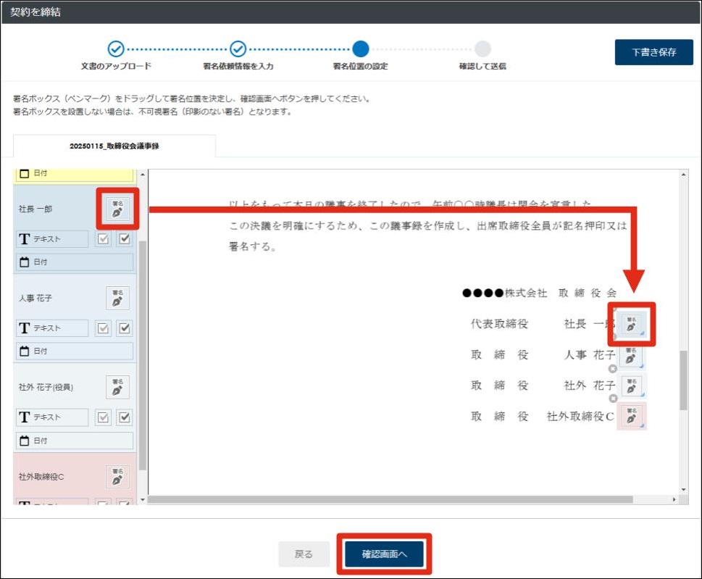
Task: Proceed with 確認画面へ button
Action: (x=384, y=554)
